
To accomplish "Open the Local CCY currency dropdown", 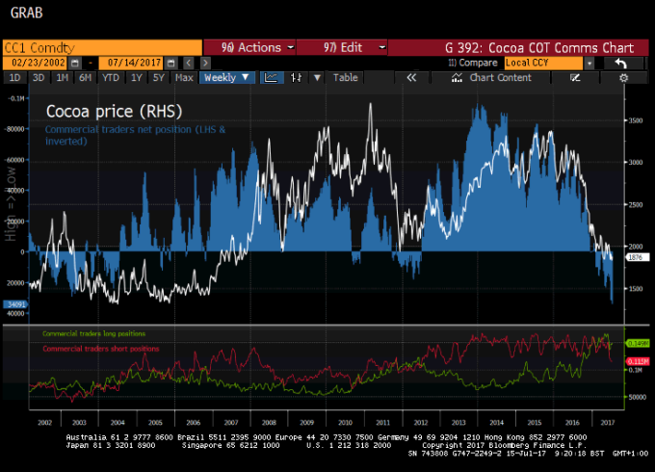I will pos(550,63).
